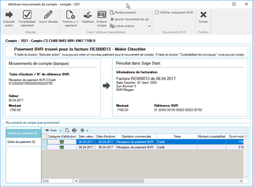Screen dimensions: 253x187
Task: Click BVR reference 91 32540 00100 50000 00002 00750
Action: [178, 110]
